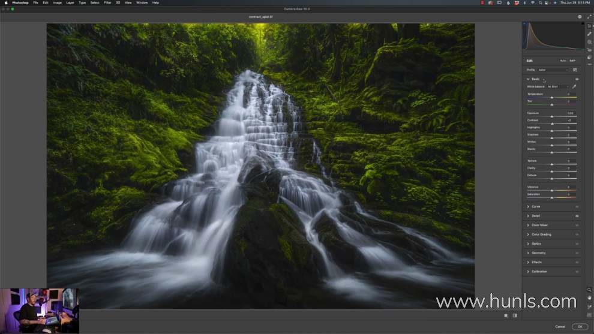Toggle visibility of Curve panel edits
This screenshot has width=594, height=334.
(577, 207)
